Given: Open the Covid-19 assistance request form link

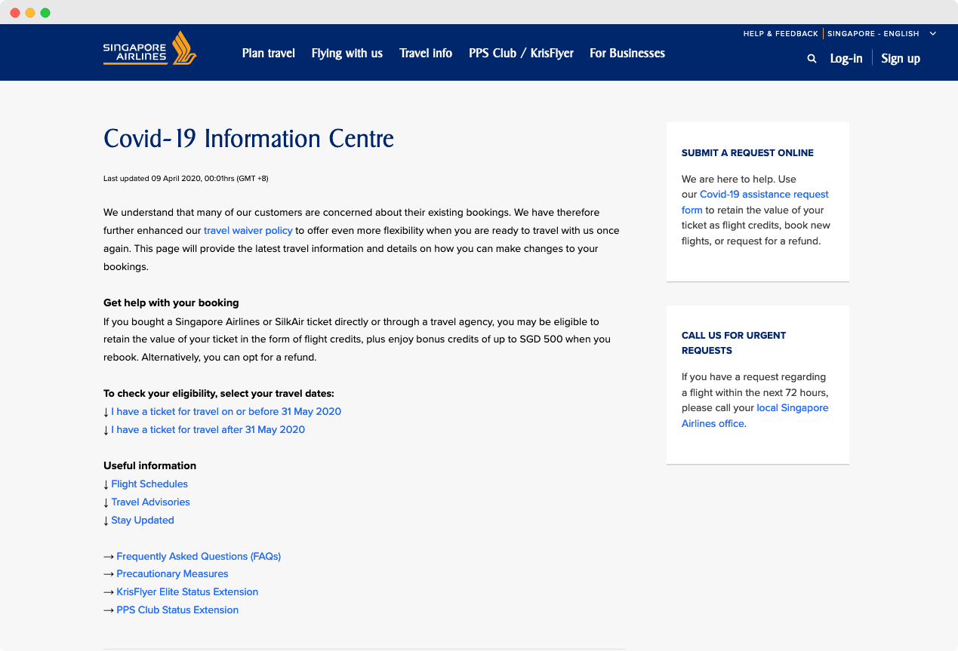Looking at the screenshot, I should point(763,194).
